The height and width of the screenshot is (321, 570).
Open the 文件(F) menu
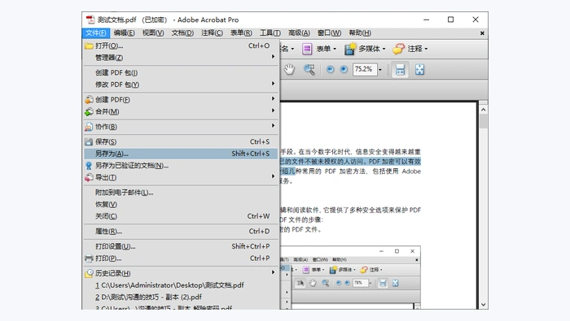95,33
